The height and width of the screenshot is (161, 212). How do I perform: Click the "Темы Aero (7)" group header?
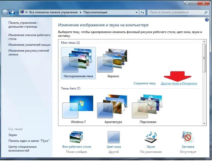pyautogui.click(x=71, y=88)
